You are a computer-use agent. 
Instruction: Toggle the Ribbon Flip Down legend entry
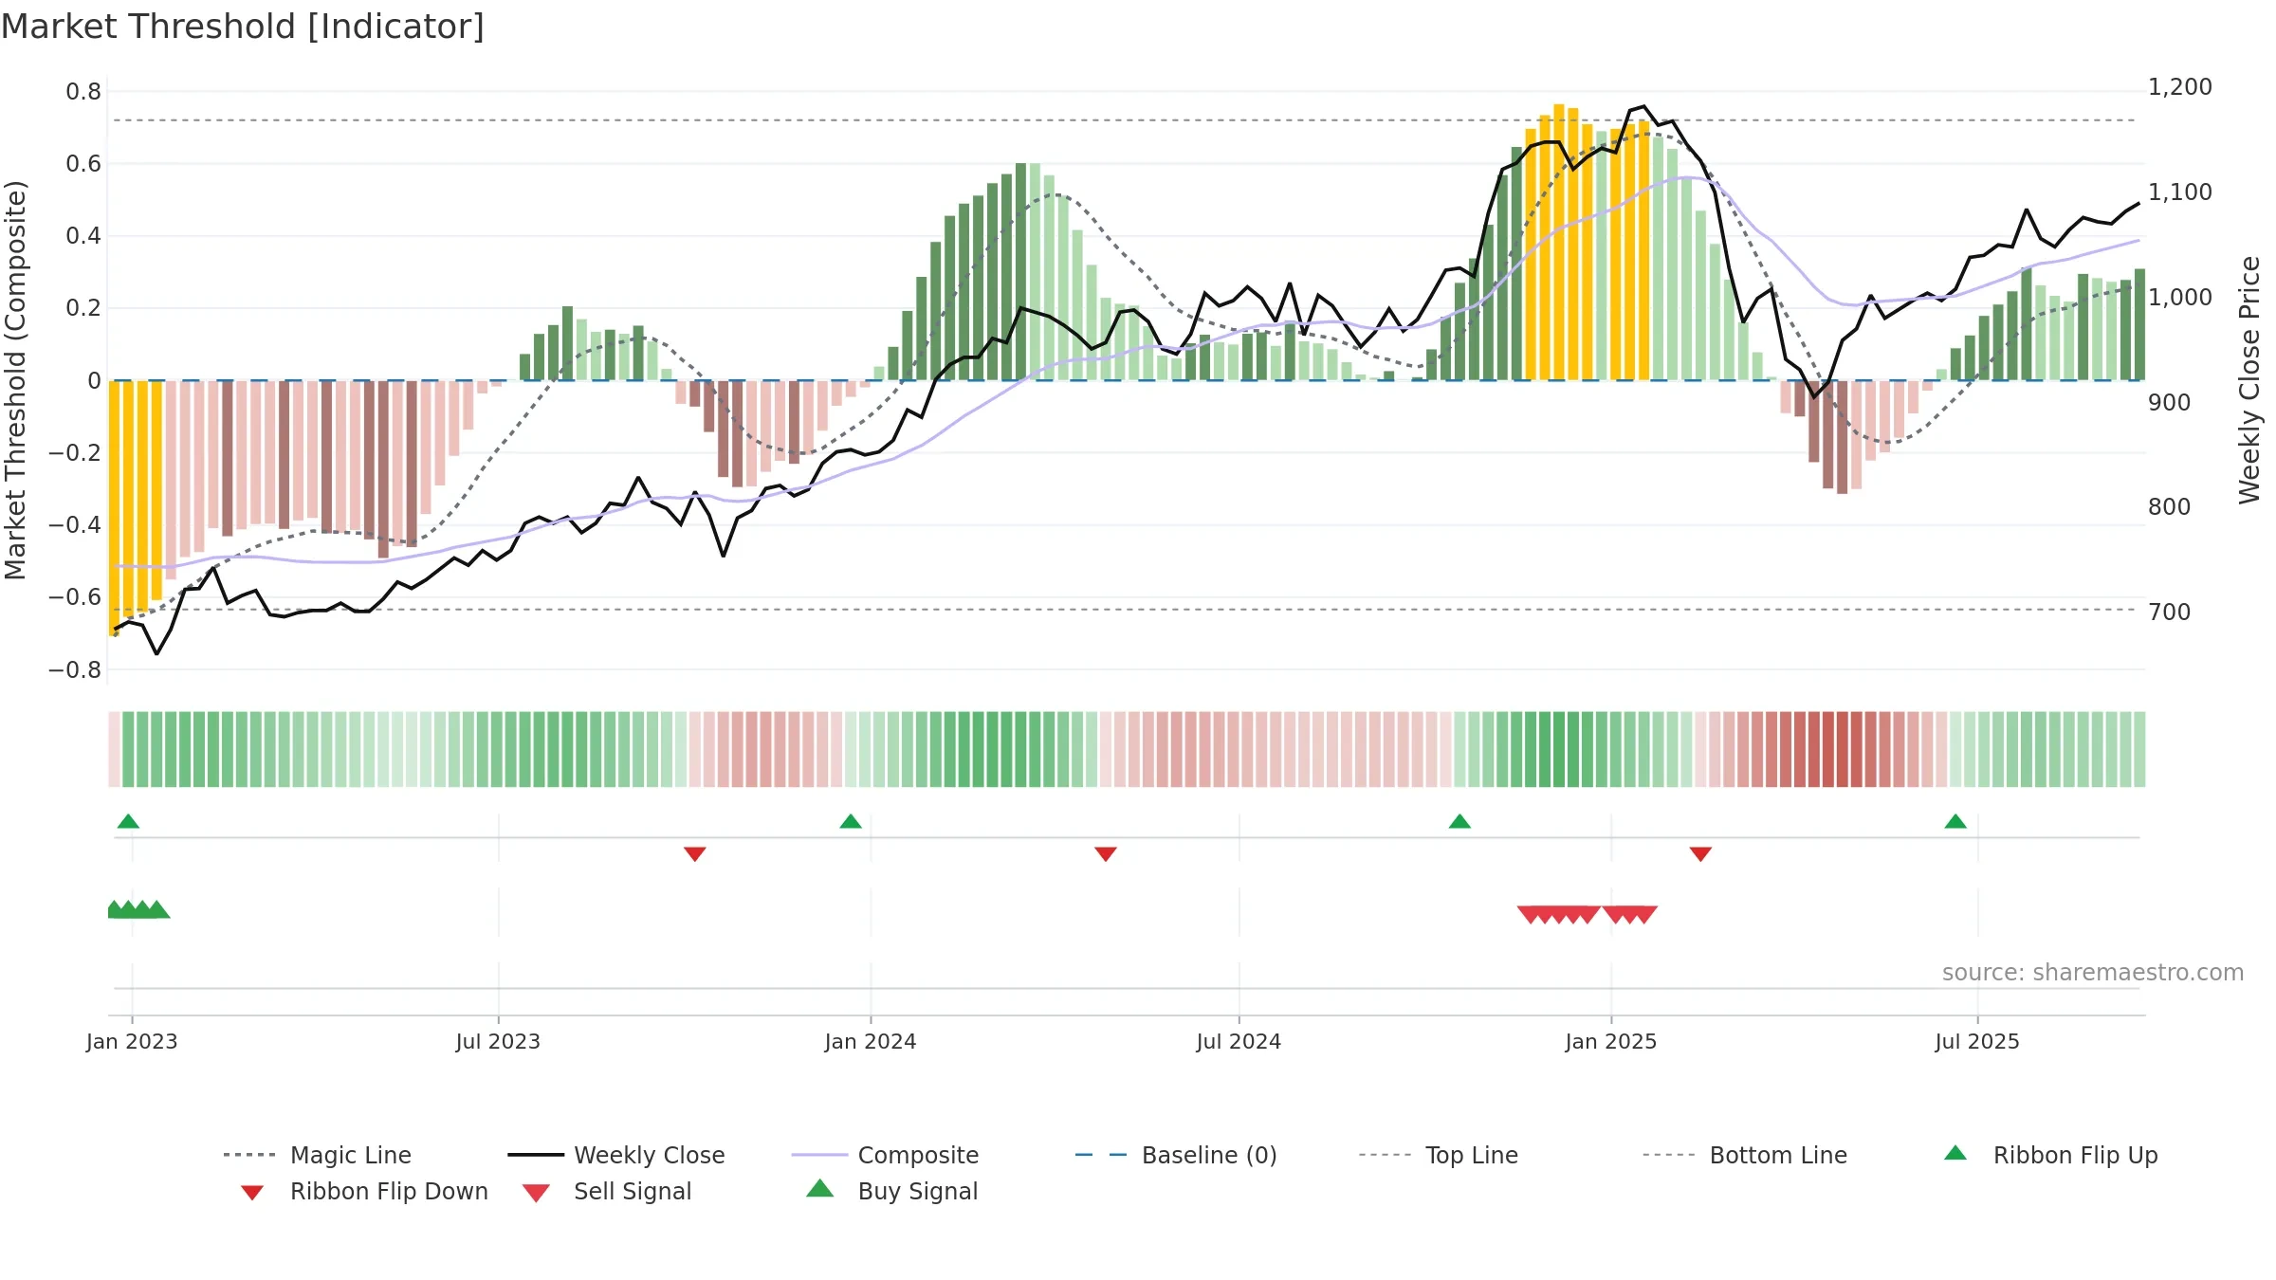click(364, 1191)
